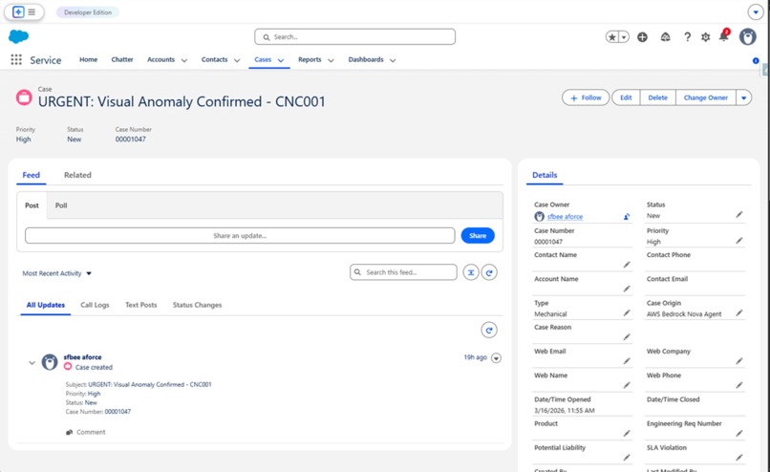The height and width of the screenshot is (472, 770).
Task: Click the Change Owner button
Action: tap(706, 97)
